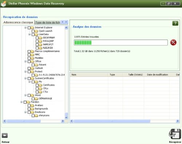This screenshot has height=144, width=182.
Task: Tick the DÉMARRAGE folder checkbox
Action: click(x=33, y=99)
